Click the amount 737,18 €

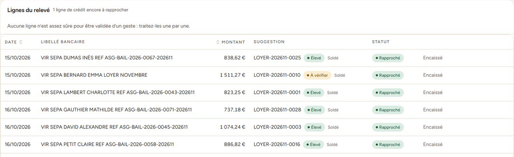(234, 110)
